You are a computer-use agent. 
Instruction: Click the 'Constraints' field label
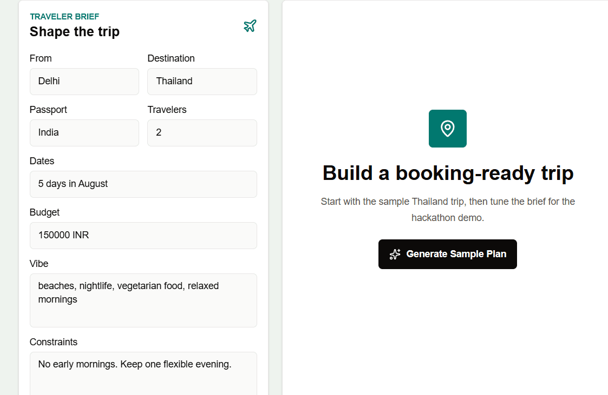tap(54, 342)
